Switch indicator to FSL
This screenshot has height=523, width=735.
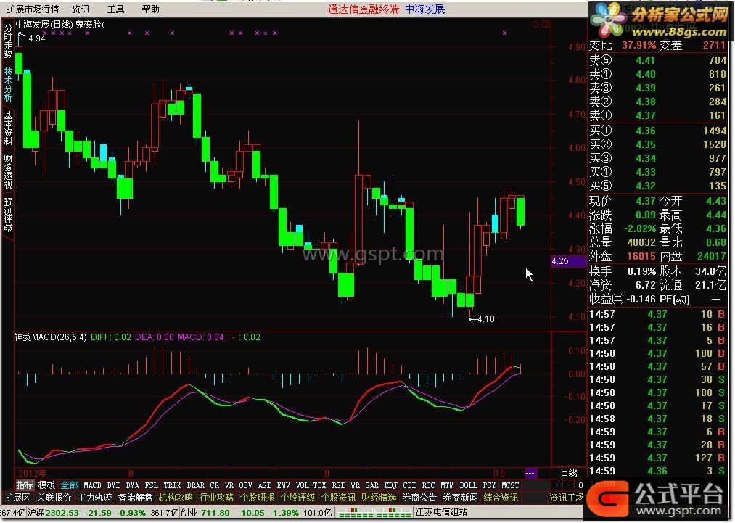[151, 485]
